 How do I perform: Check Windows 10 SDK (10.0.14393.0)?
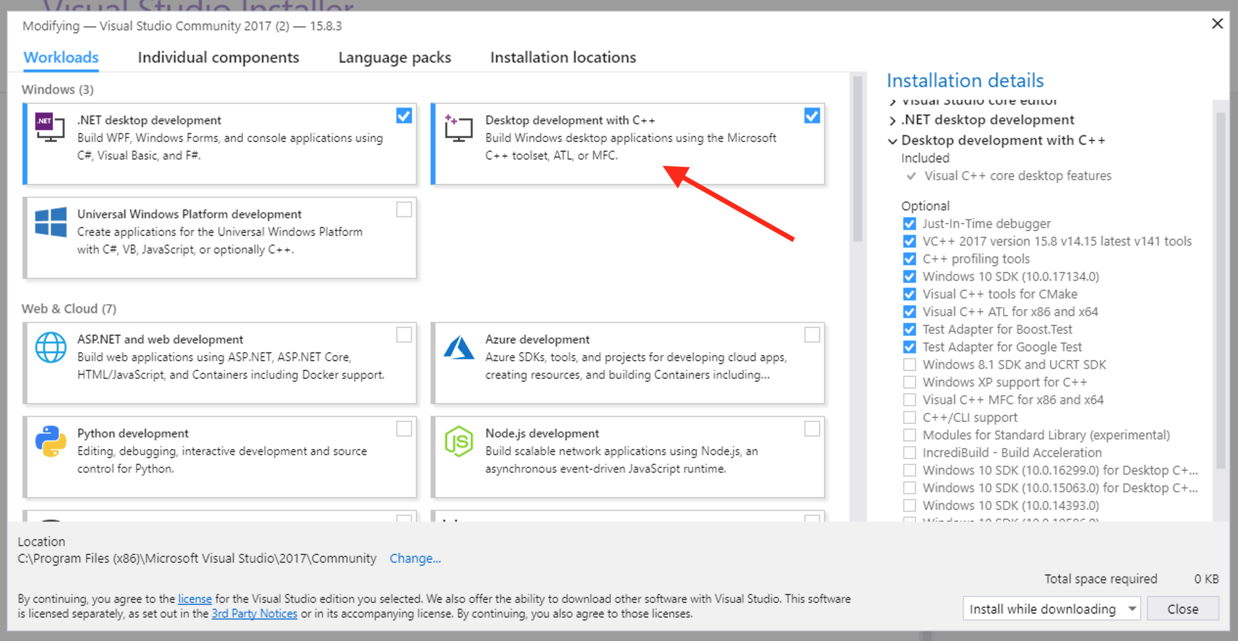click(909, 505)
